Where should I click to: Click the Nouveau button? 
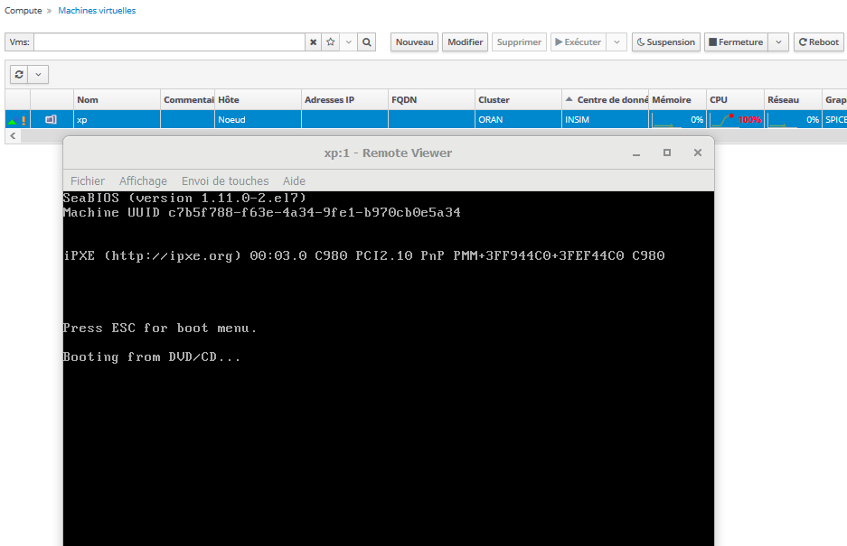coord(415,42)
